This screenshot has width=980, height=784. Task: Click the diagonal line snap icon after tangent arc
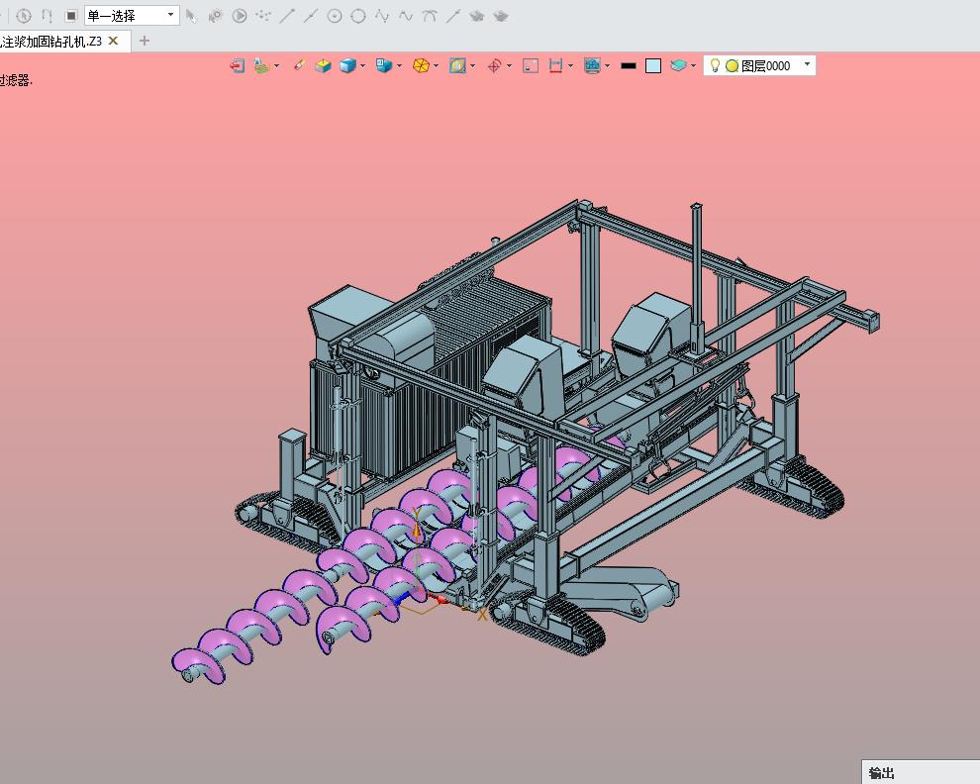(x=453, y=16)
